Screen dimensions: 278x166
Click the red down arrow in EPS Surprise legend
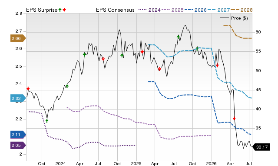coord(64,10)
